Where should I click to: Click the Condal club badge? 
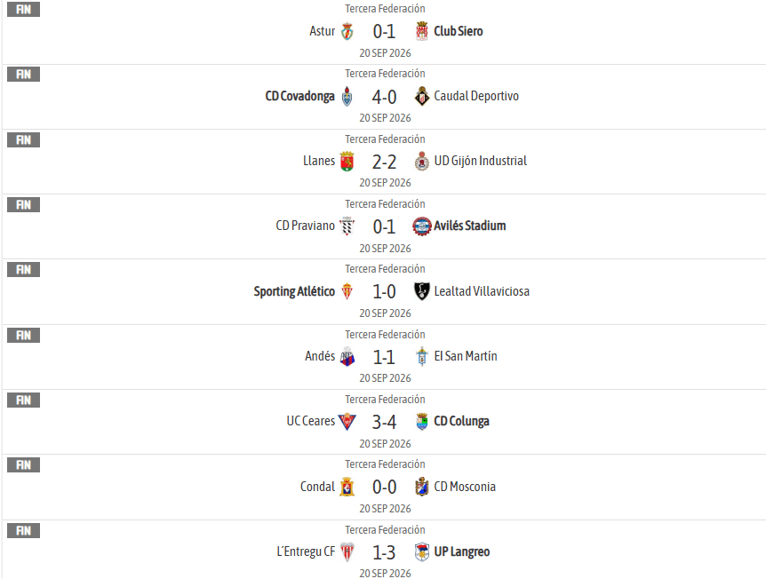347,487
